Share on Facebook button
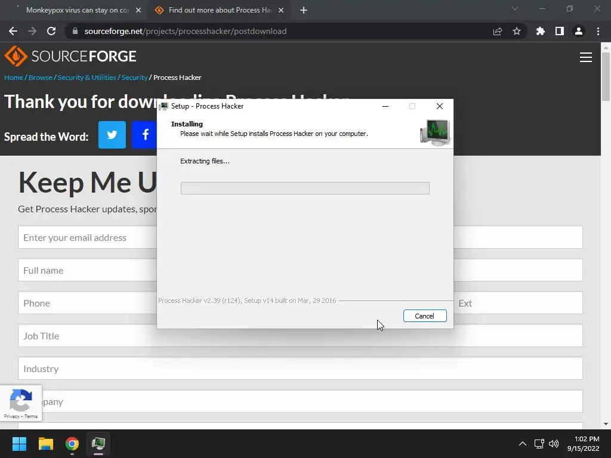Image resolution: width=611 pixels, height=458 pixels. [x=144, y=135]
